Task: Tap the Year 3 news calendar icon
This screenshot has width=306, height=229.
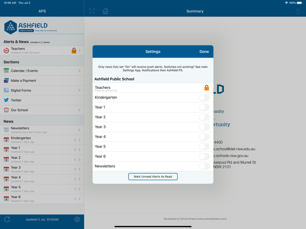Action: [x=6, y=169]
